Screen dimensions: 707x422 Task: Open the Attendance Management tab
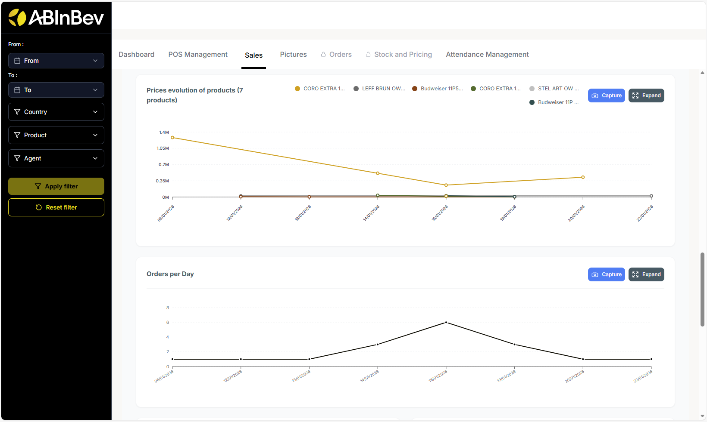click(487, 55)
